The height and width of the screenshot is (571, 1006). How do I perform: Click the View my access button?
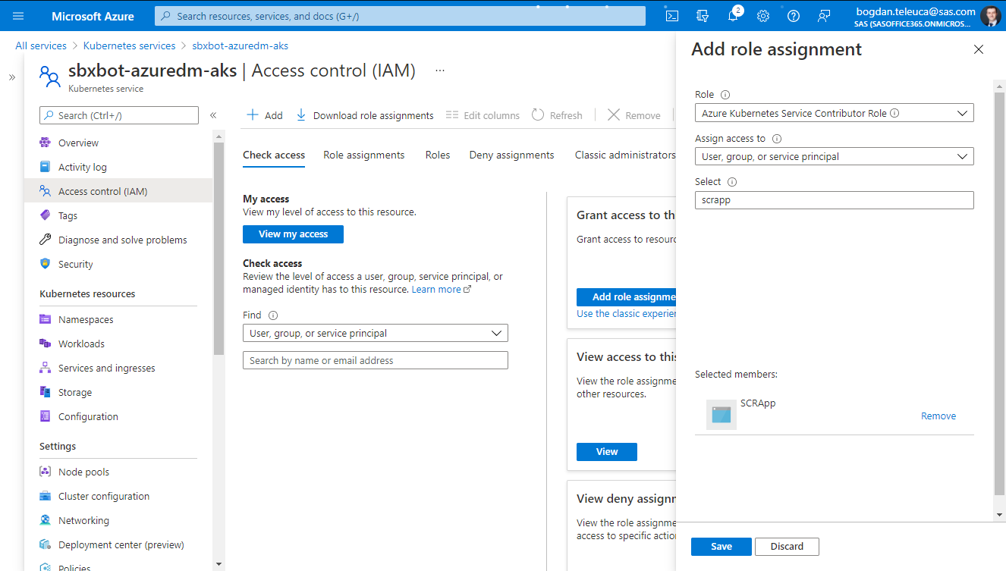tap(293, 234)
